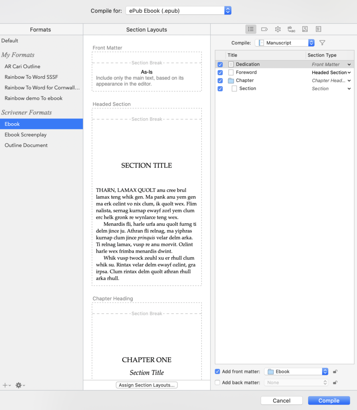Open compile Settings gear icon

[277, 29]
